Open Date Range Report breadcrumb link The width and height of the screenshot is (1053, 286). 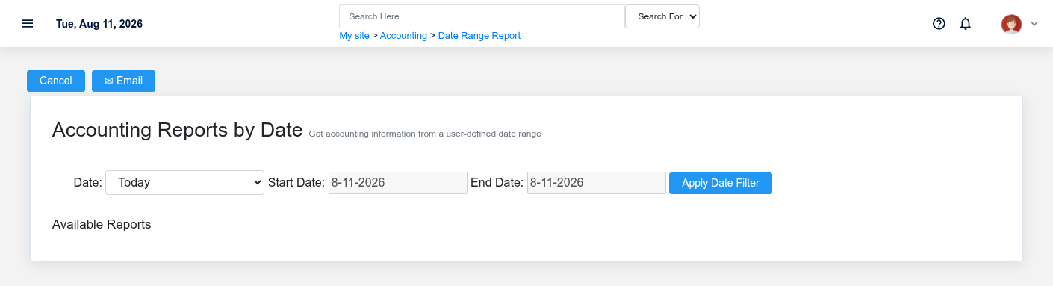479,36
